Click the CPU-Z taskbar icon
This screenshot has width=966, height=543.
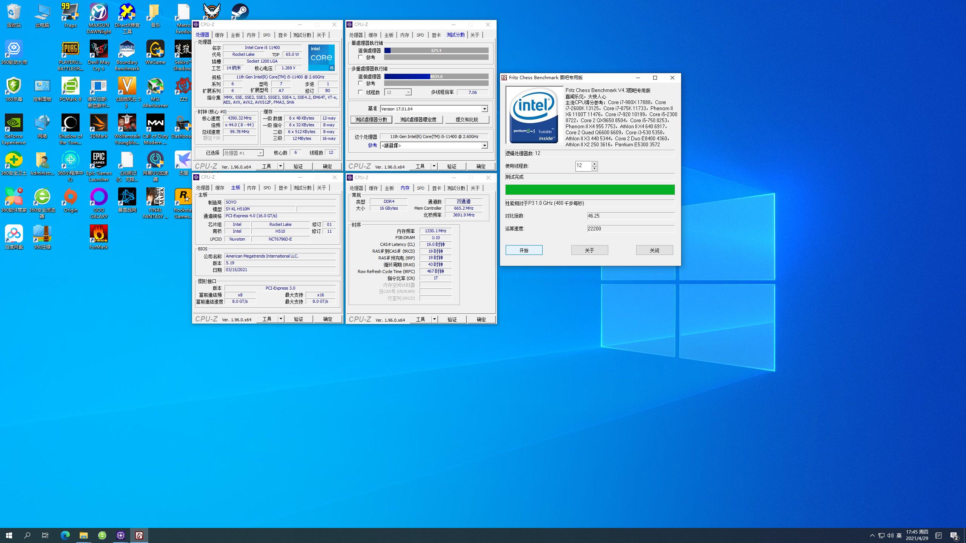tap(121, 535)
